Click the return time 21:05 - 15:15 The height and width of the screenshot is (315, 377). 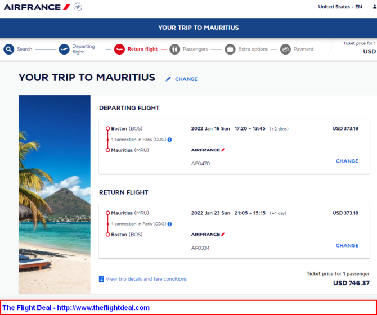coord(250,213)
